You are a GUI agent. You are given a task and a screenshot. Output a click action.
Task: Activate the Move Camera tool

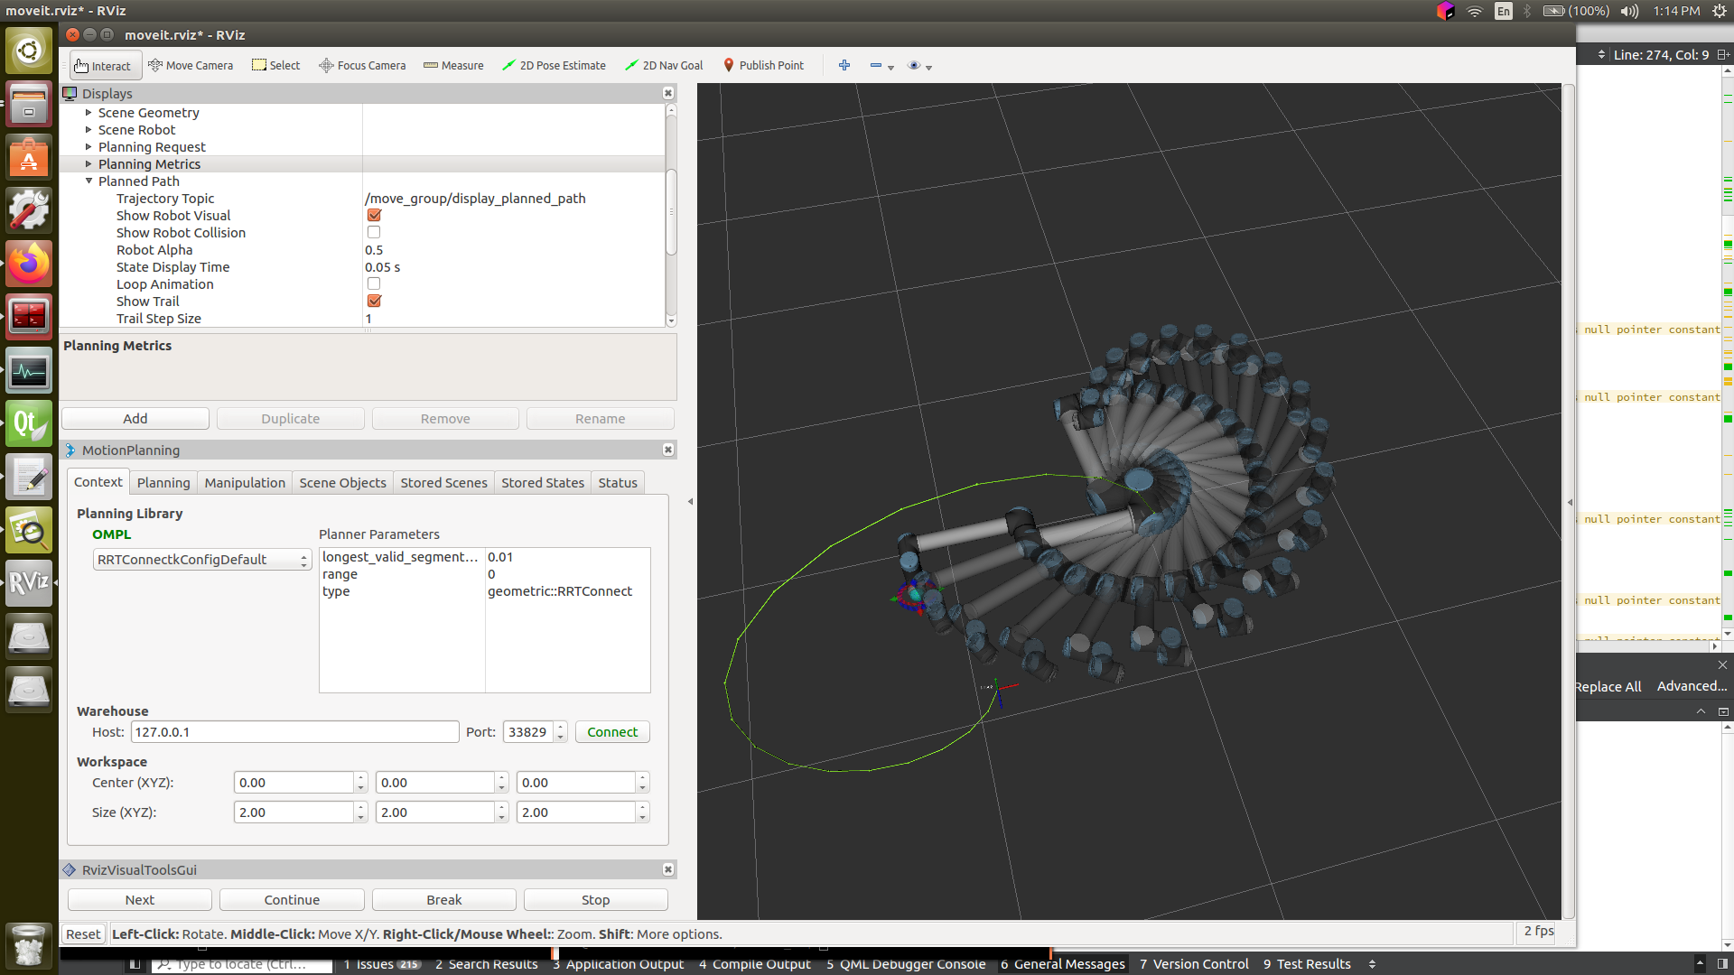(191, 65)
